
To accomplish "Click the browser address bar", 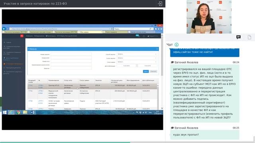I will coord(60,29).
